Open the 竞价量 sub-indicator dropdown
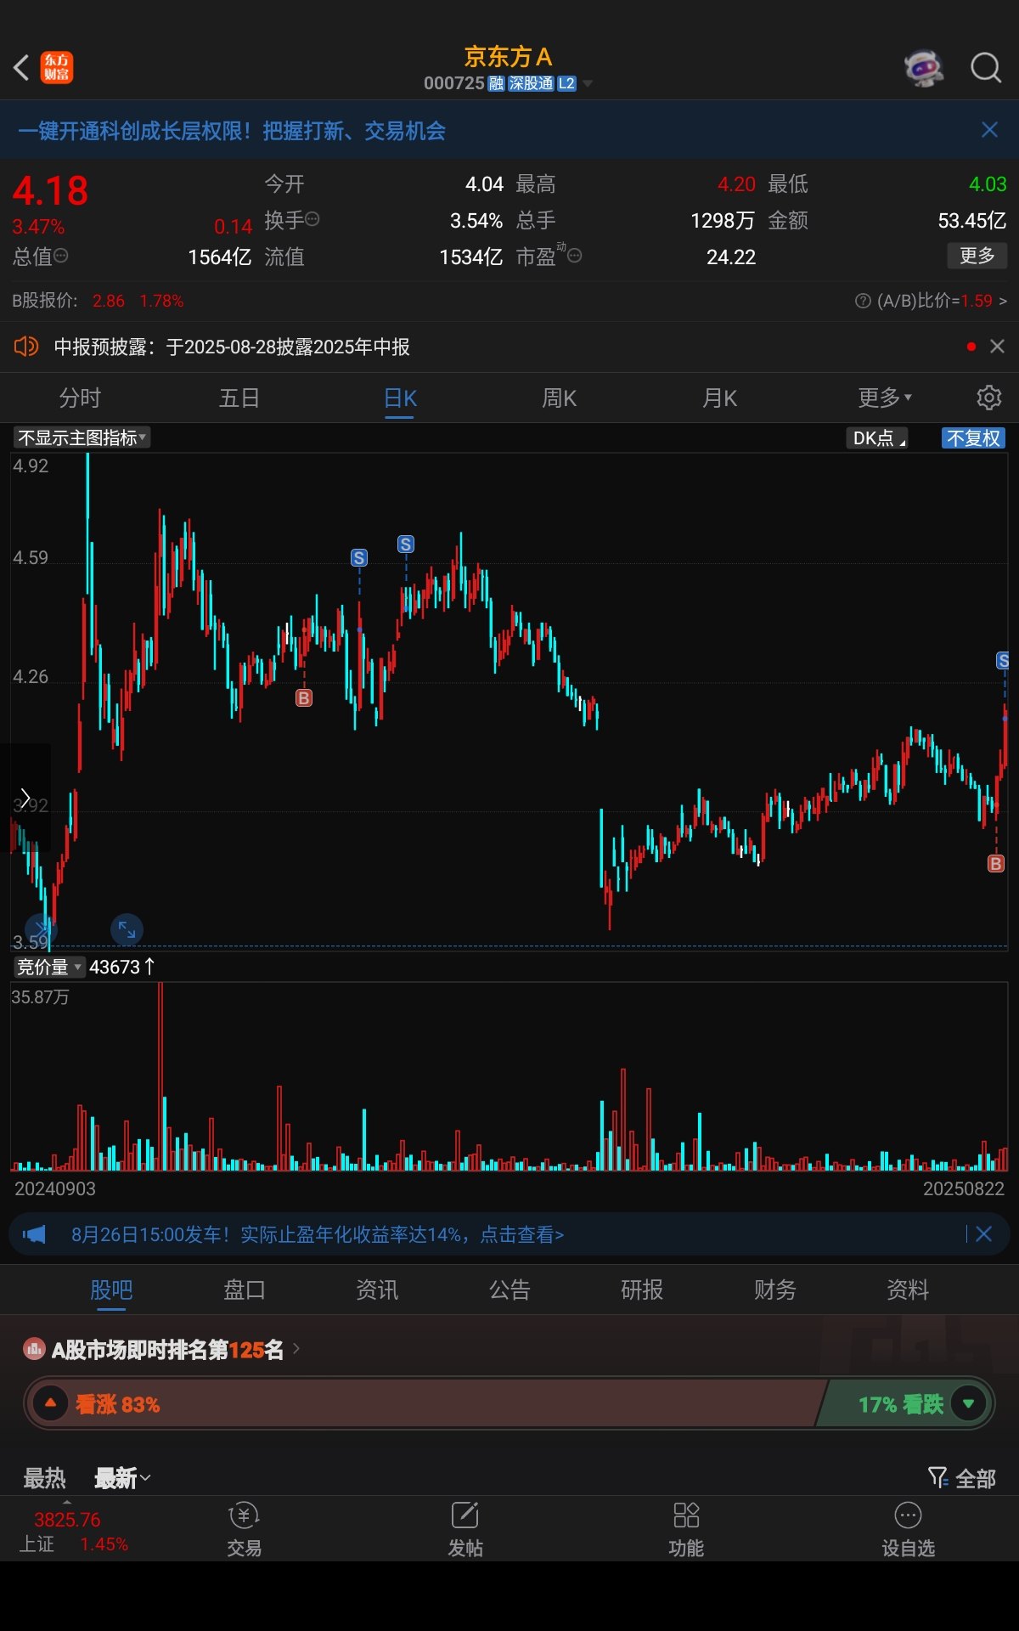The image size is (1019, 1631). (x=49, y=967)
